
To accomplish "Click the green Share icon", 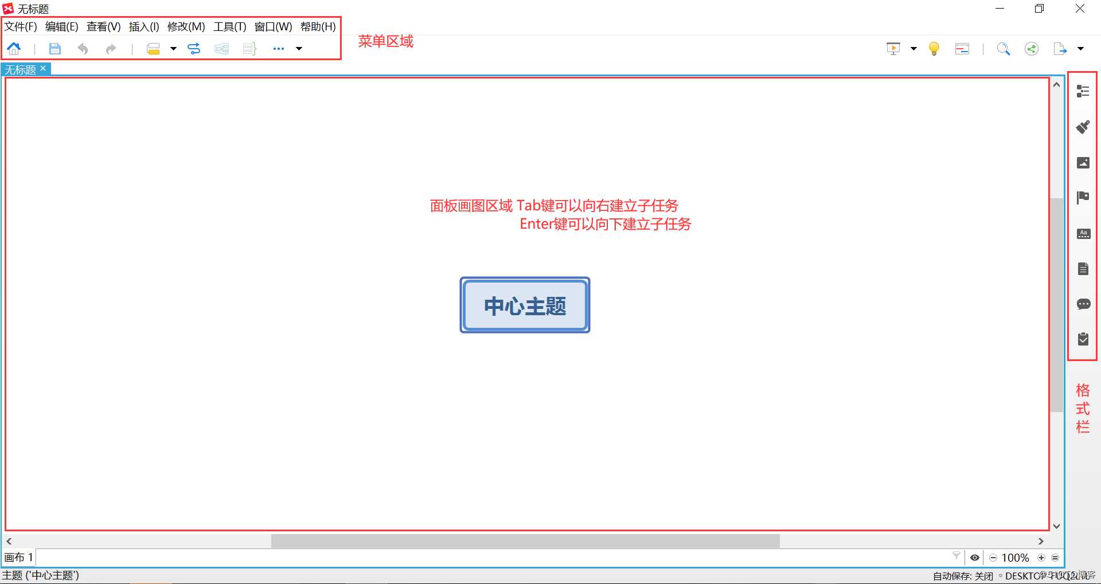I will coord(1032,49).
